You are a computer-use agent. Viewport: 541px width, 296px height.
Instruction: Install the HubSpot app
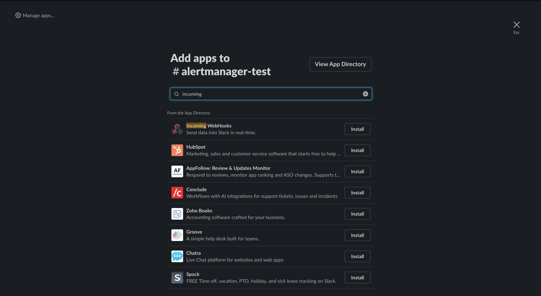click(357, 150)
